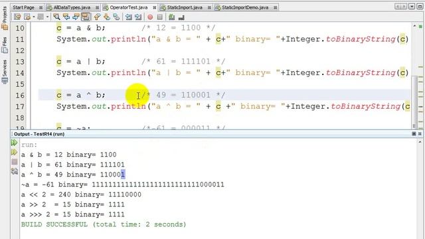Click the green error stripe status square
This screenshot has height=239, width=425.
(420, 27)
